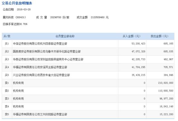Click 国泰君安乌鲁木齐新华北路证券营业部 name

(47, 51)
